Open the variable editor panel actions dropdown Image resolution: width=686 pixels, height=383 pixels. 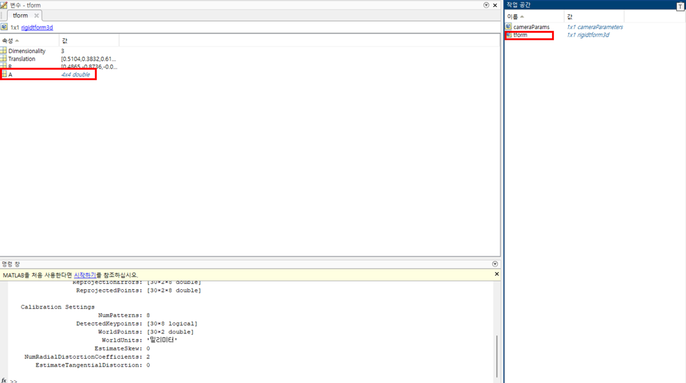486,5
